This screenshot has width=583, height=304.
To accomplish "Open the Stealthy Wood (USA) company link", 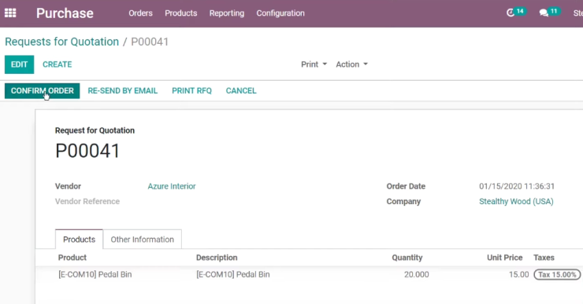I will pos(516,201).
